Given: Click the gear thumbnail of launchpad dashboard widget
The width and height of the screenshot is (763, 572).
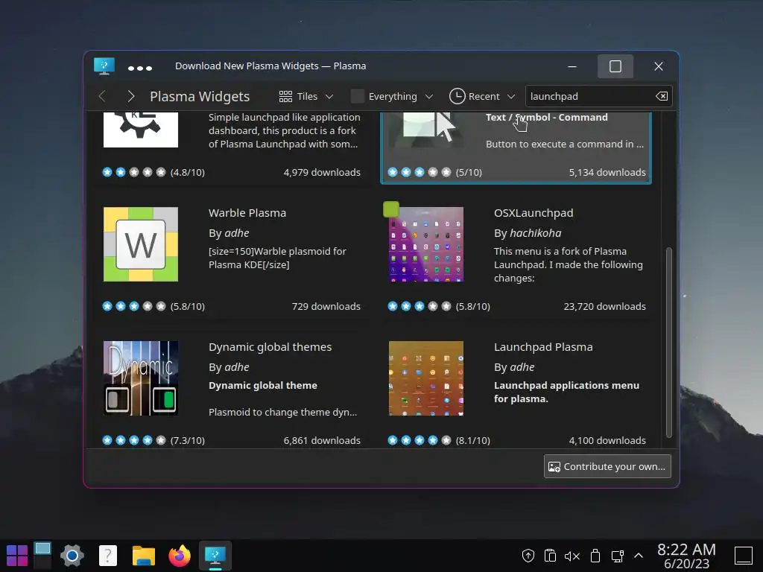Looking at the screenshot, I should (141, 130).
